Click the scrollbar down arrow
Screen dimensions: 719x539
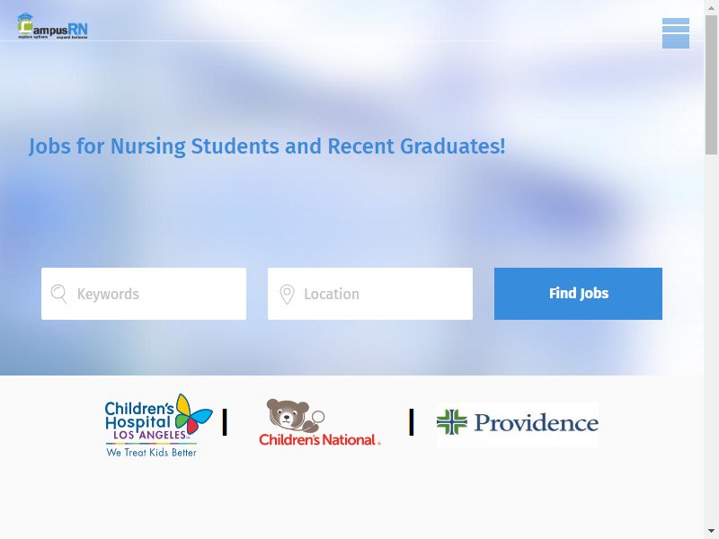[711, 532]
